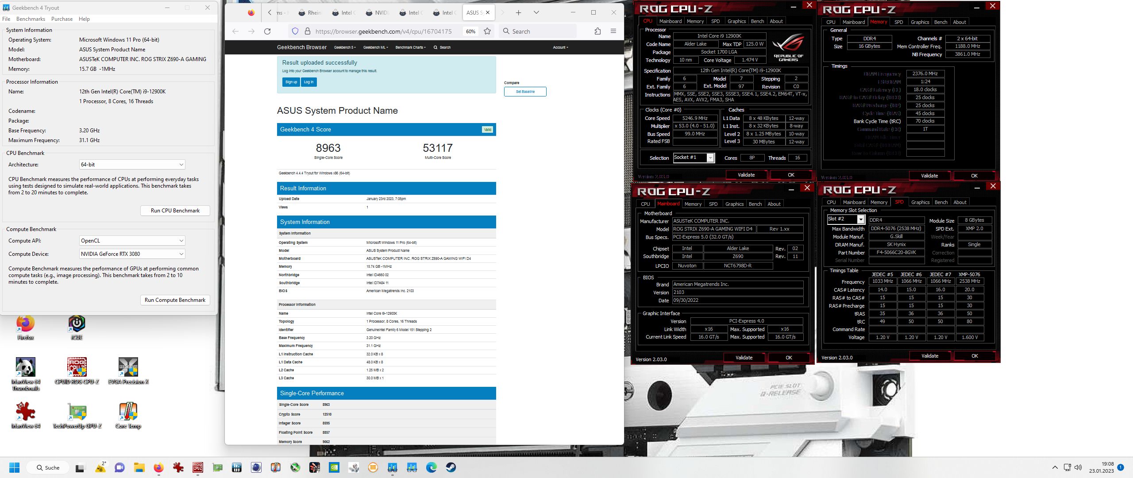1133x478 pixels.
Task: Switch to the Rhein browser tab
Action: pyautogui.click(x=310, y=12)
